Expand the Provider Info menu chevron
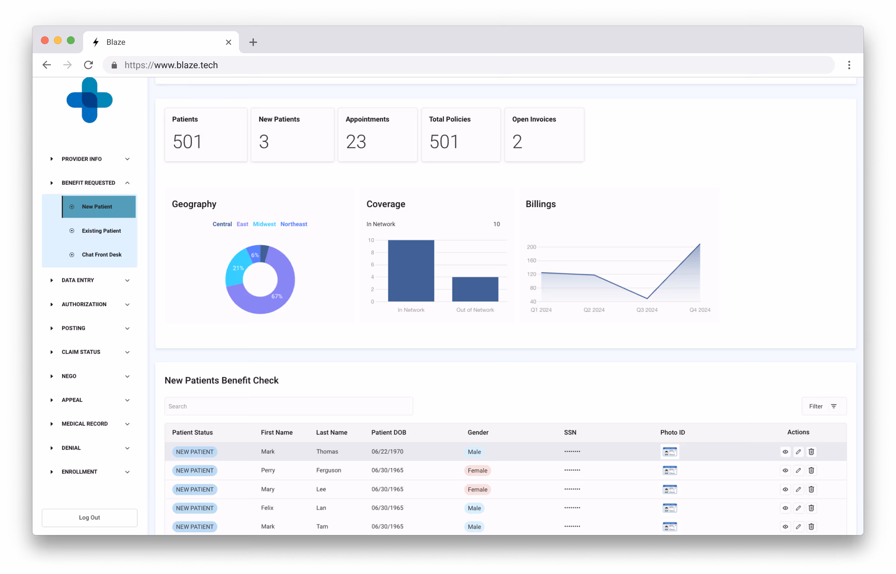This screenshot has width=896, height=574. [127, 159]
